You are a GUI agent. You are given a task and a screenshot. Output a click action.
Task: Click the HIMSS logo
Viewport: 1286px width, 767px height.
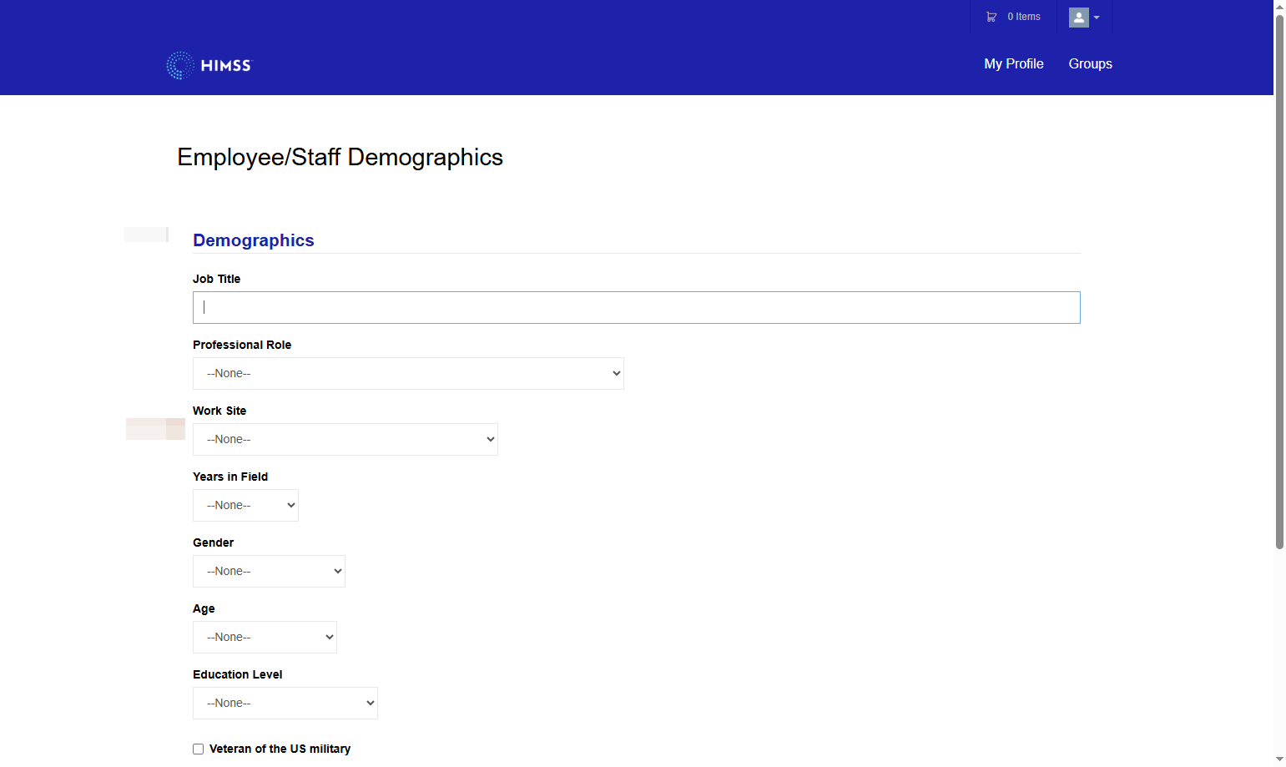click(x=209, y=65)
